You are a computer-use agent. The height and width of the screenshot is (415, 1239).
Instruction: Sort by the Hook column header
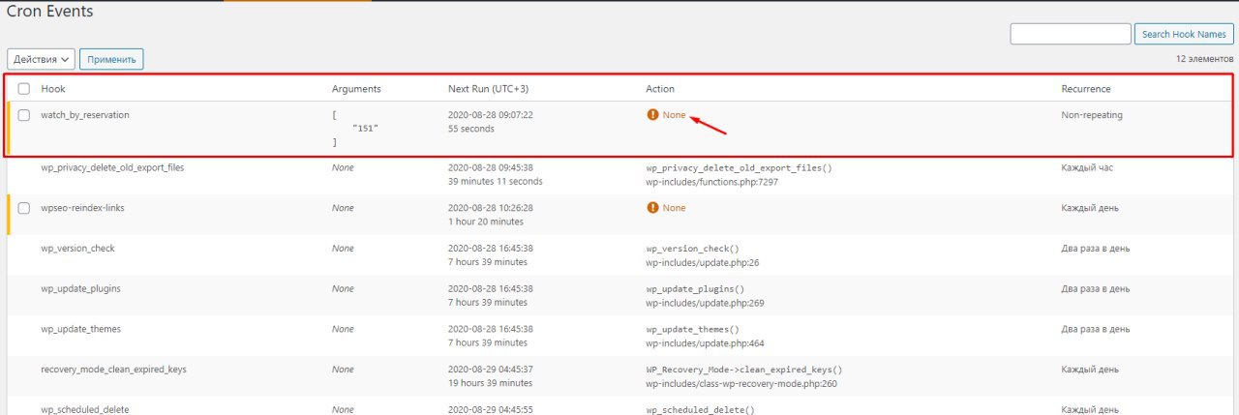52,89
